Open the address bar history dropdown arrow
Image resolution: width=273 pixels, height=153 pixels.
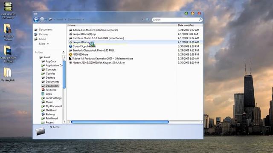click(x=143, y=20)
